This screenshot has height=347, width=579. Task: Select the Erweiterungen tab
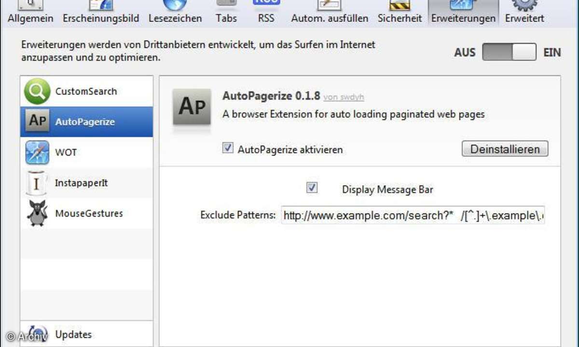(463, 13)
